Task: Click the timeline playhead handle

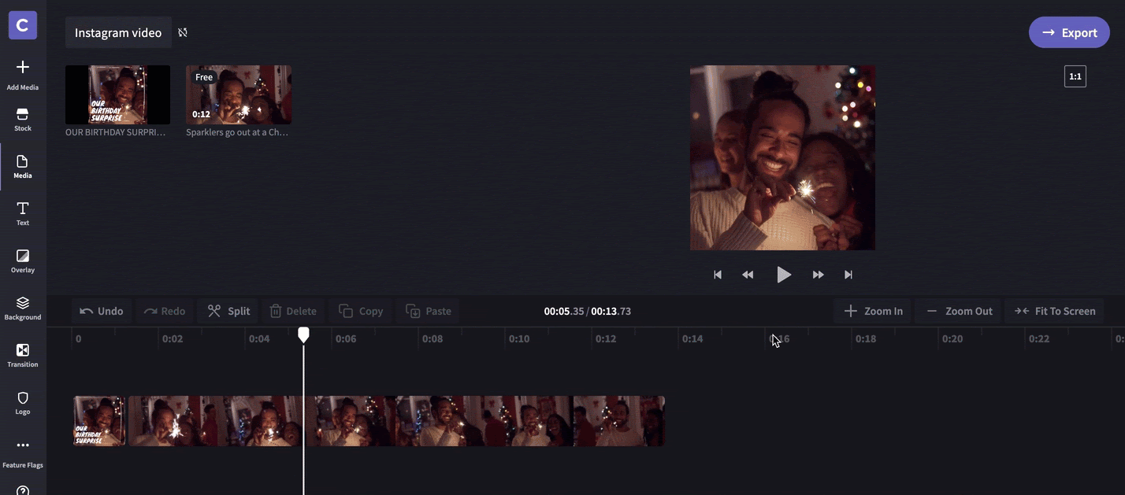Action: pyautogui.click(x=303, y=334)
